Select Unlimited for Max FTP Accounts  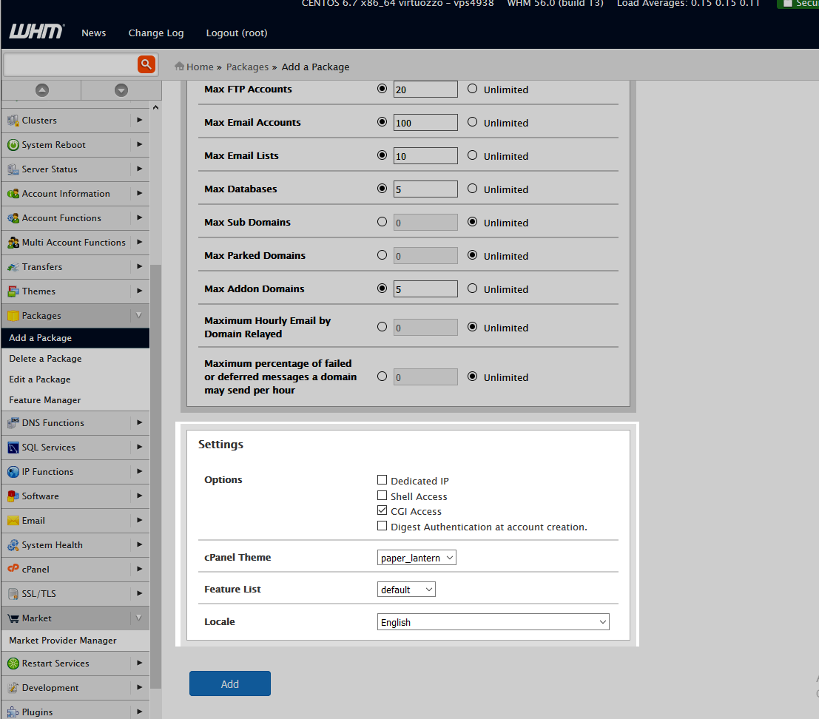pyautogui.click(x=473, y=89)
